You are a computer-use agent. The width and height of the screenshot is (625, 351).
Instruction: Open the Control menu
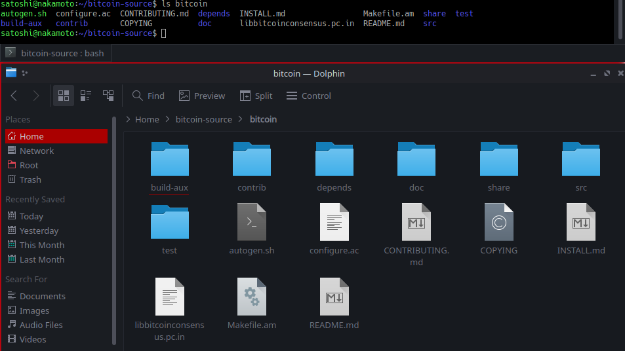pos(308,96)
